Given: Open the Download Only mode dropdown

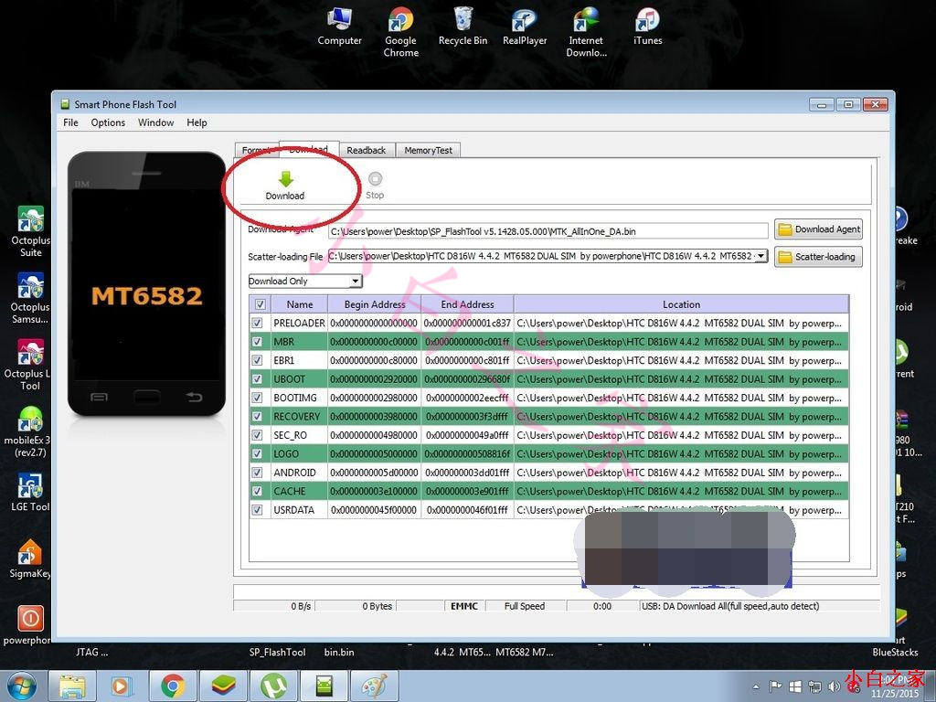Looking at the screenshot, I should coord(305,282).
